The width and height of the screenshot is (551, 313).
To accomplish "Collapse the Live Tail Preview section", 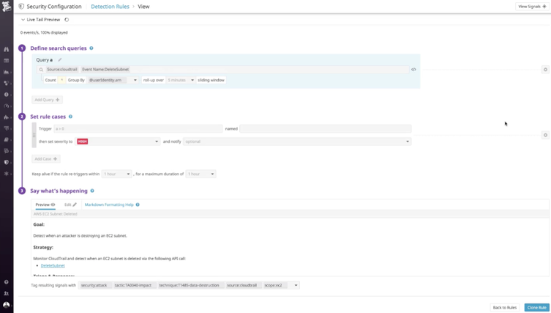I will (23, 20).
